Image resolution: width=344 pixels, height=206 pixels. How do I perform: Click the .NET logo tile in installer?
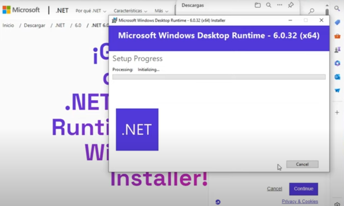(x=137, y=130)
